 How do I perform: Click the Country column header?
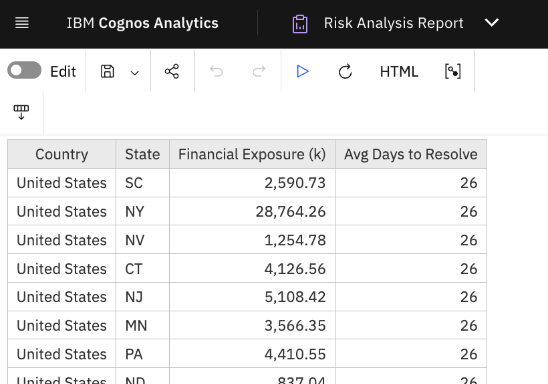[x=61, y=154]
